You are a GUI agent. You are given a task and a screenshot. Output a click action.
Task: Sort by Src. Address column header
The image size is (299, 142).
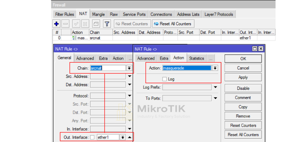point(125,32)
